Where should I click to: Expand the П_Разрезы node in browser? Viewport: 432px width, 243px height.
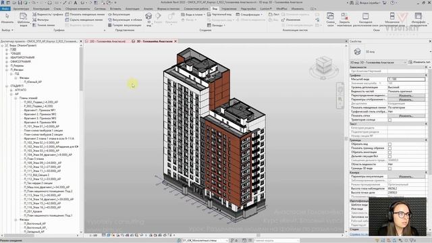[7, 66]
